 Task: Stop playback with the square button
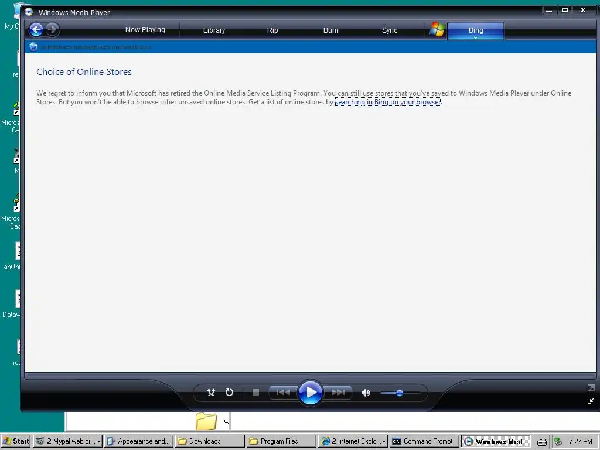pyautogui.click(x=255, y=392)
